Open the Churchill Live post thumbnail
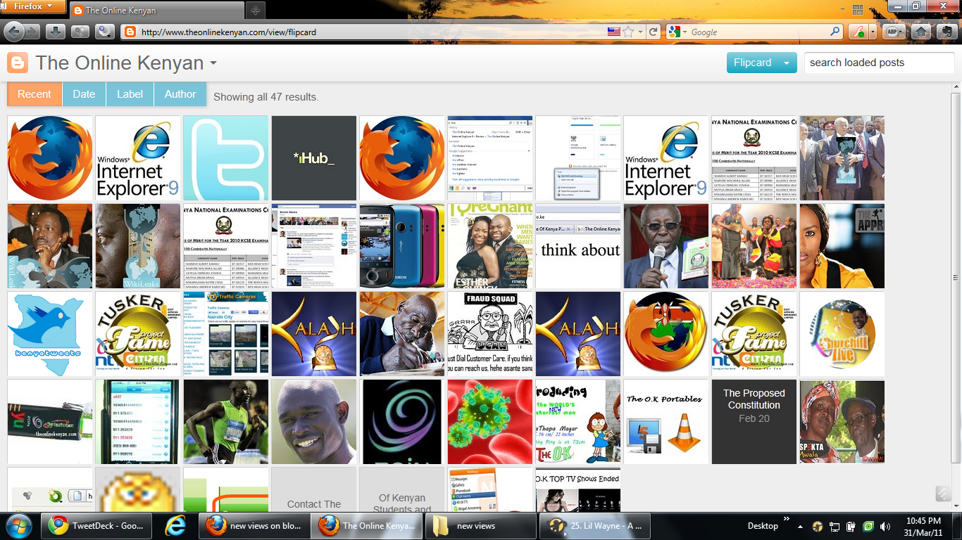Image resolution: width=962 pixels, height=540 pixels. click(842, 334)
